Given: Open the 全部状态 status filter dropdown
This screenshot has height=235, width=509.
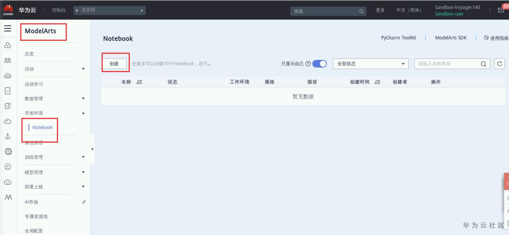Looking at the screenshot, I should coord(371,64).
